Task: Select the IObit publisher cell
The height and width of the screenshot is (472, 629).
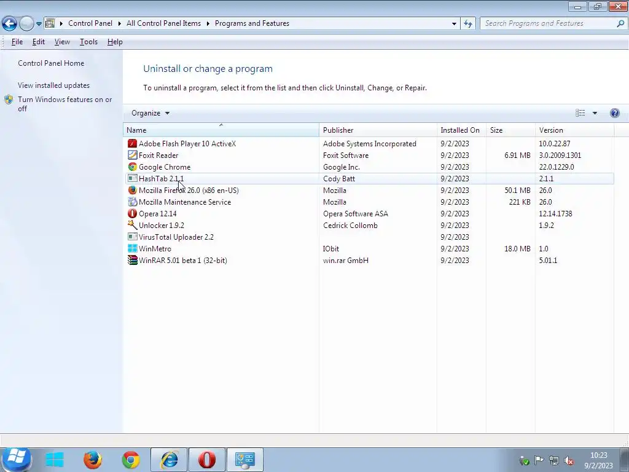Action: (x=331, y=248)
